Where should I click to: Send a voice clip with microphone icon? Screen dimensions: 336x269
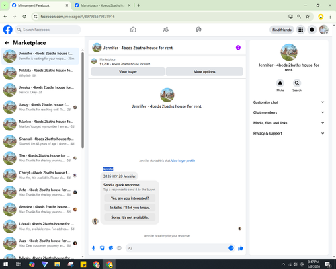point(93,248)
